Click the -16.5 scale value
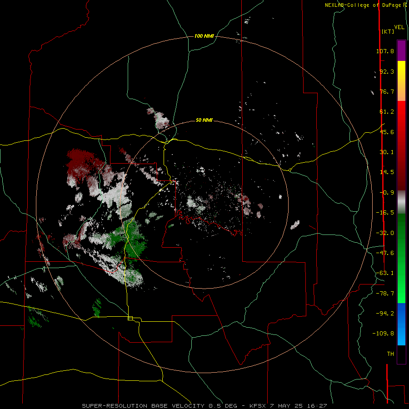This screenshot has height=409, width=409. [385, 213]
